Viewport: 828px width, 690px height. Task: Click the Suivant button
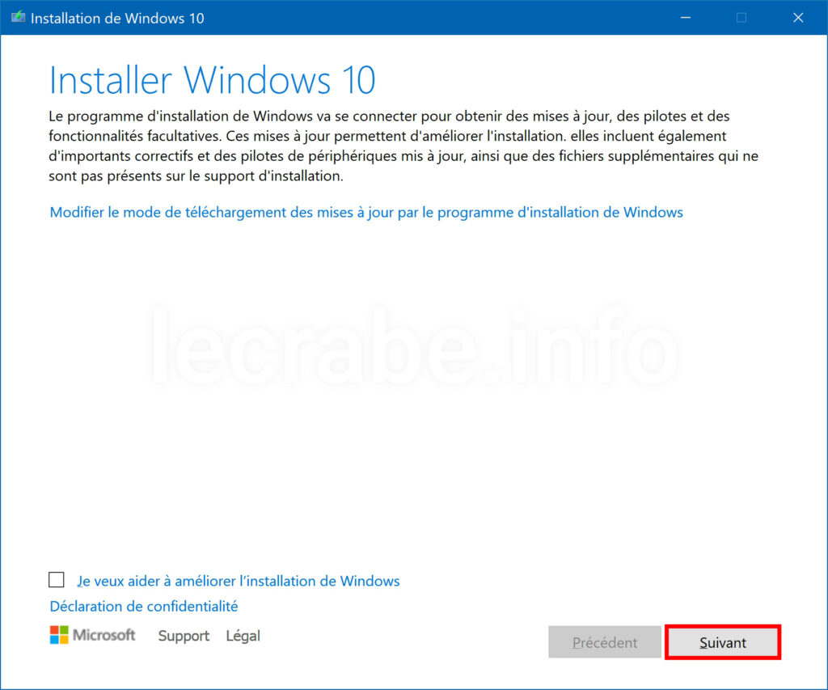722,642
